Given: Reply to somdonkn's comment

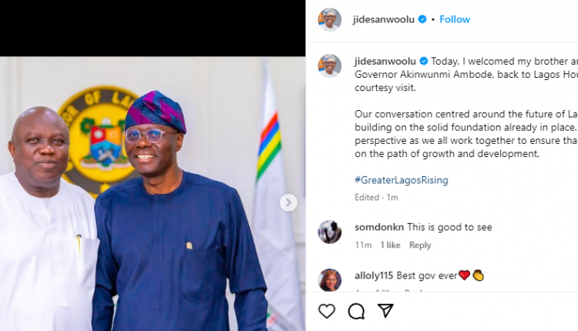Looking at the screenshot, I should tap(420, 246).
